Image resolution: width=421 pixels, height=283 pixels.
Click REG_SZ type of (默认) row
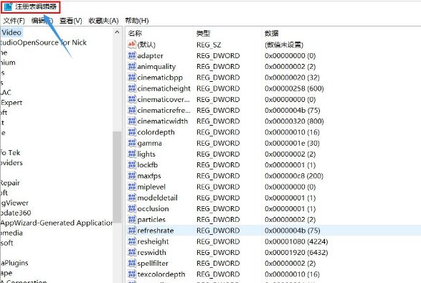coord(209,45)
